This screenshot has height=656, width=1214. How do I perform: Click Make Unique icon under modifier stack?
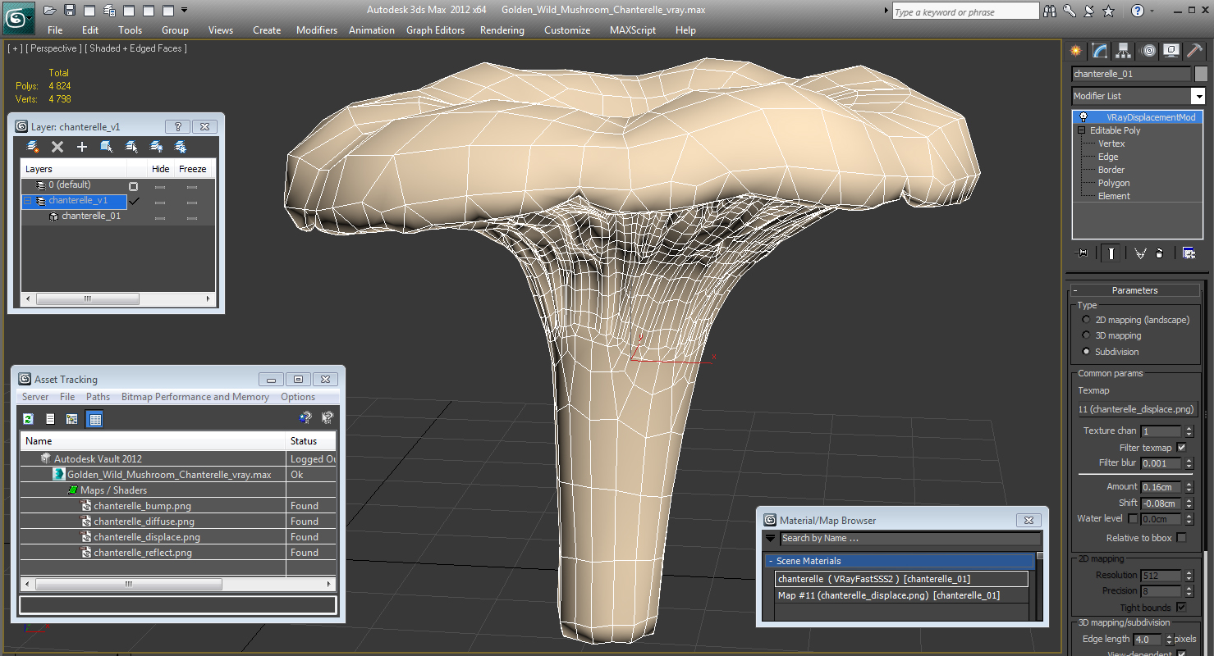coord(1140,253)
